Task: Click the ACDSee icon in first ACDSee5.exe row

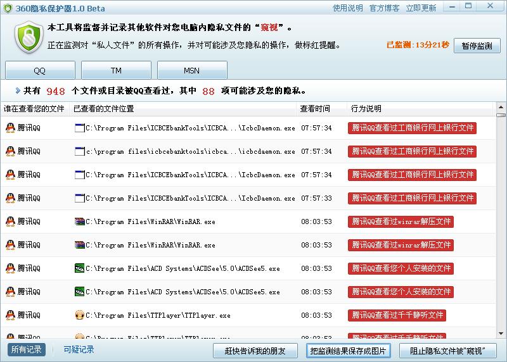Action: (79, 268)
